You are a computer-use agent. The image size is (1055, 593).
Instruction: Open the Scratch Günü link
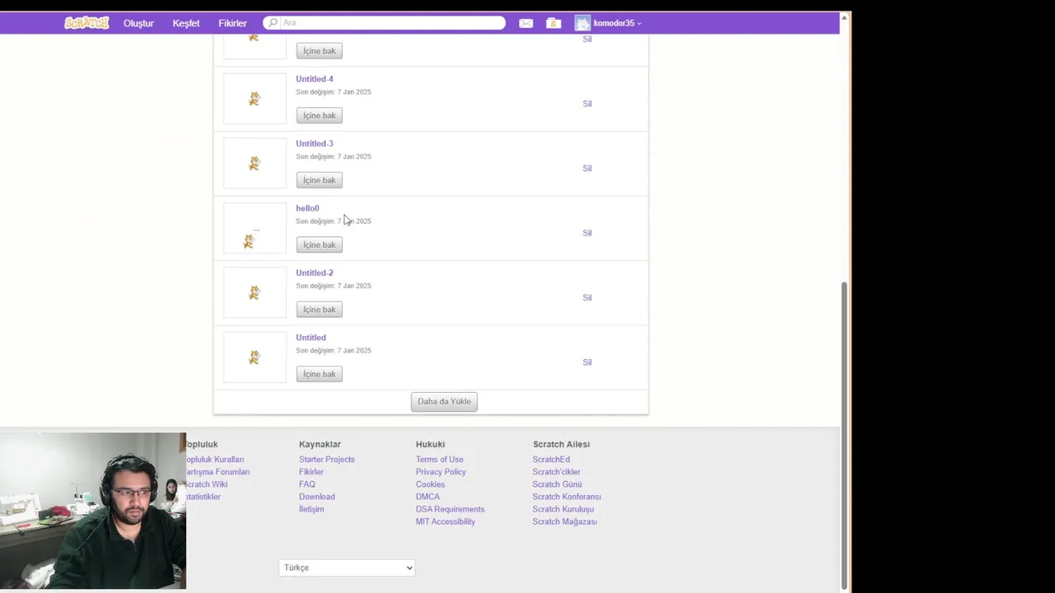tap(557, 484)
